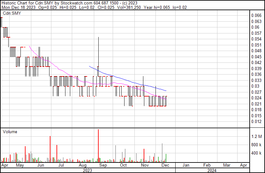Screen dimensions: 265x173
Task: Click the price spike peak in late August
Action: [x=98, y=38]
